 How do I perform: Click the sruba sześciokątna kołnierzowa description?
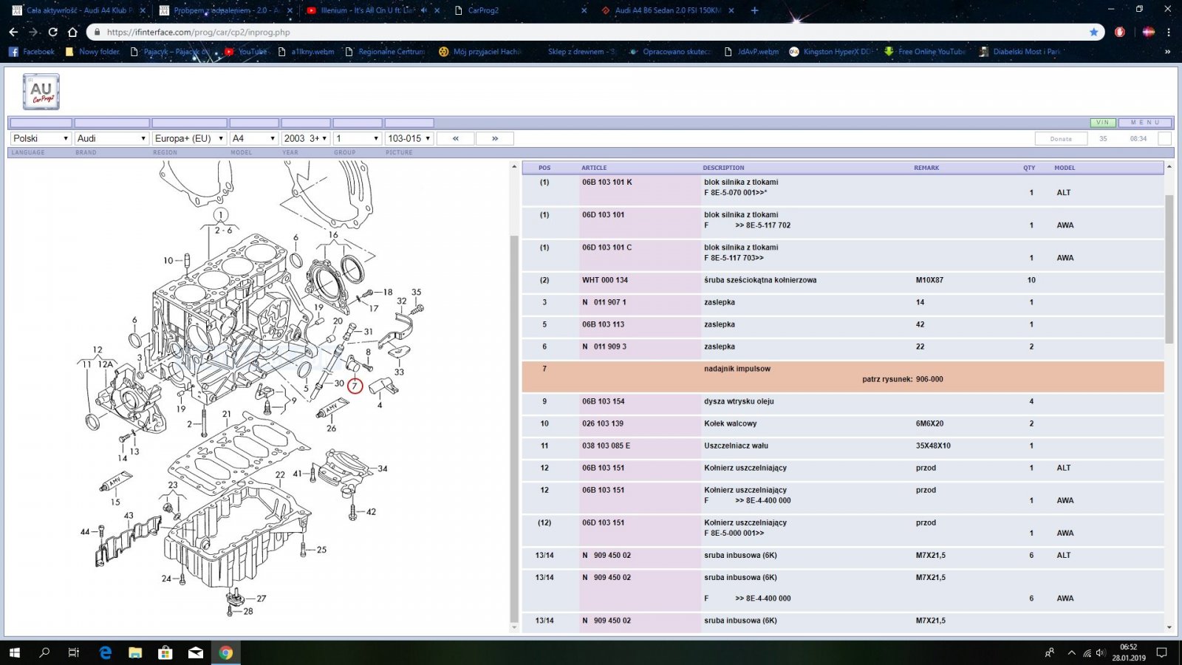tap(760, 280)
